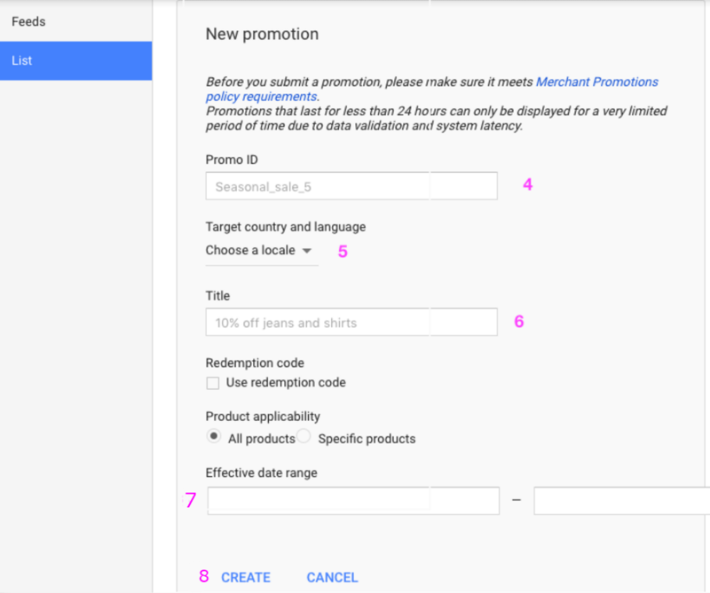Click the Effective date range label
The height and width of the screenshot is (593, 710).
pyautogui.click(x=261, y=472)
